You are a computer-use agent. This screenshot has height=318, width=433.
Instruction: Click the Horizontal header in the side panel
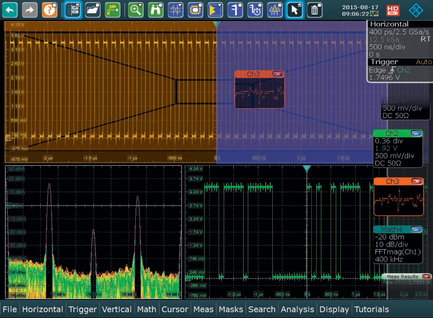tap(389, 24)
